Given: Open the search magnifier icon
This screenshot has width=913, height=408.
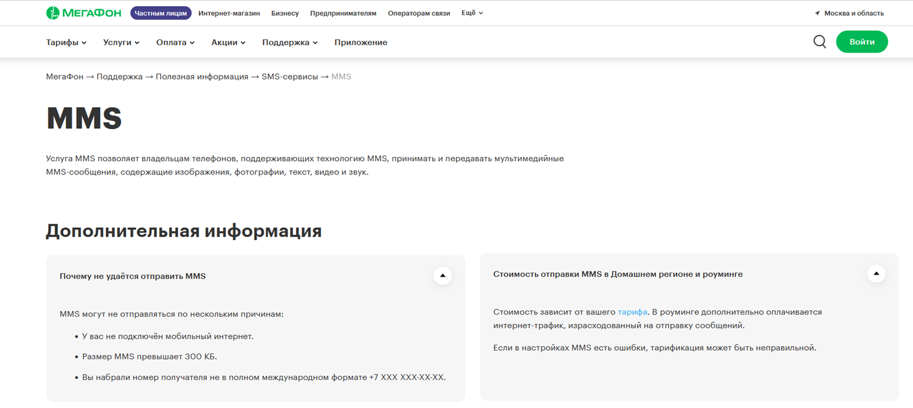Looking at the screenshot, I should (x=820, y=42).
